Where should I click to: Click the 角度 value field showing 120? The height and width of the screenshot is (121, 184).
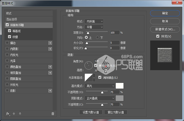(x=99, y=61)
